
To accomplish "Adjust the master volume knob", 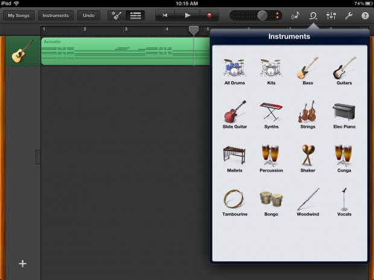I will [x=262, y=16].
